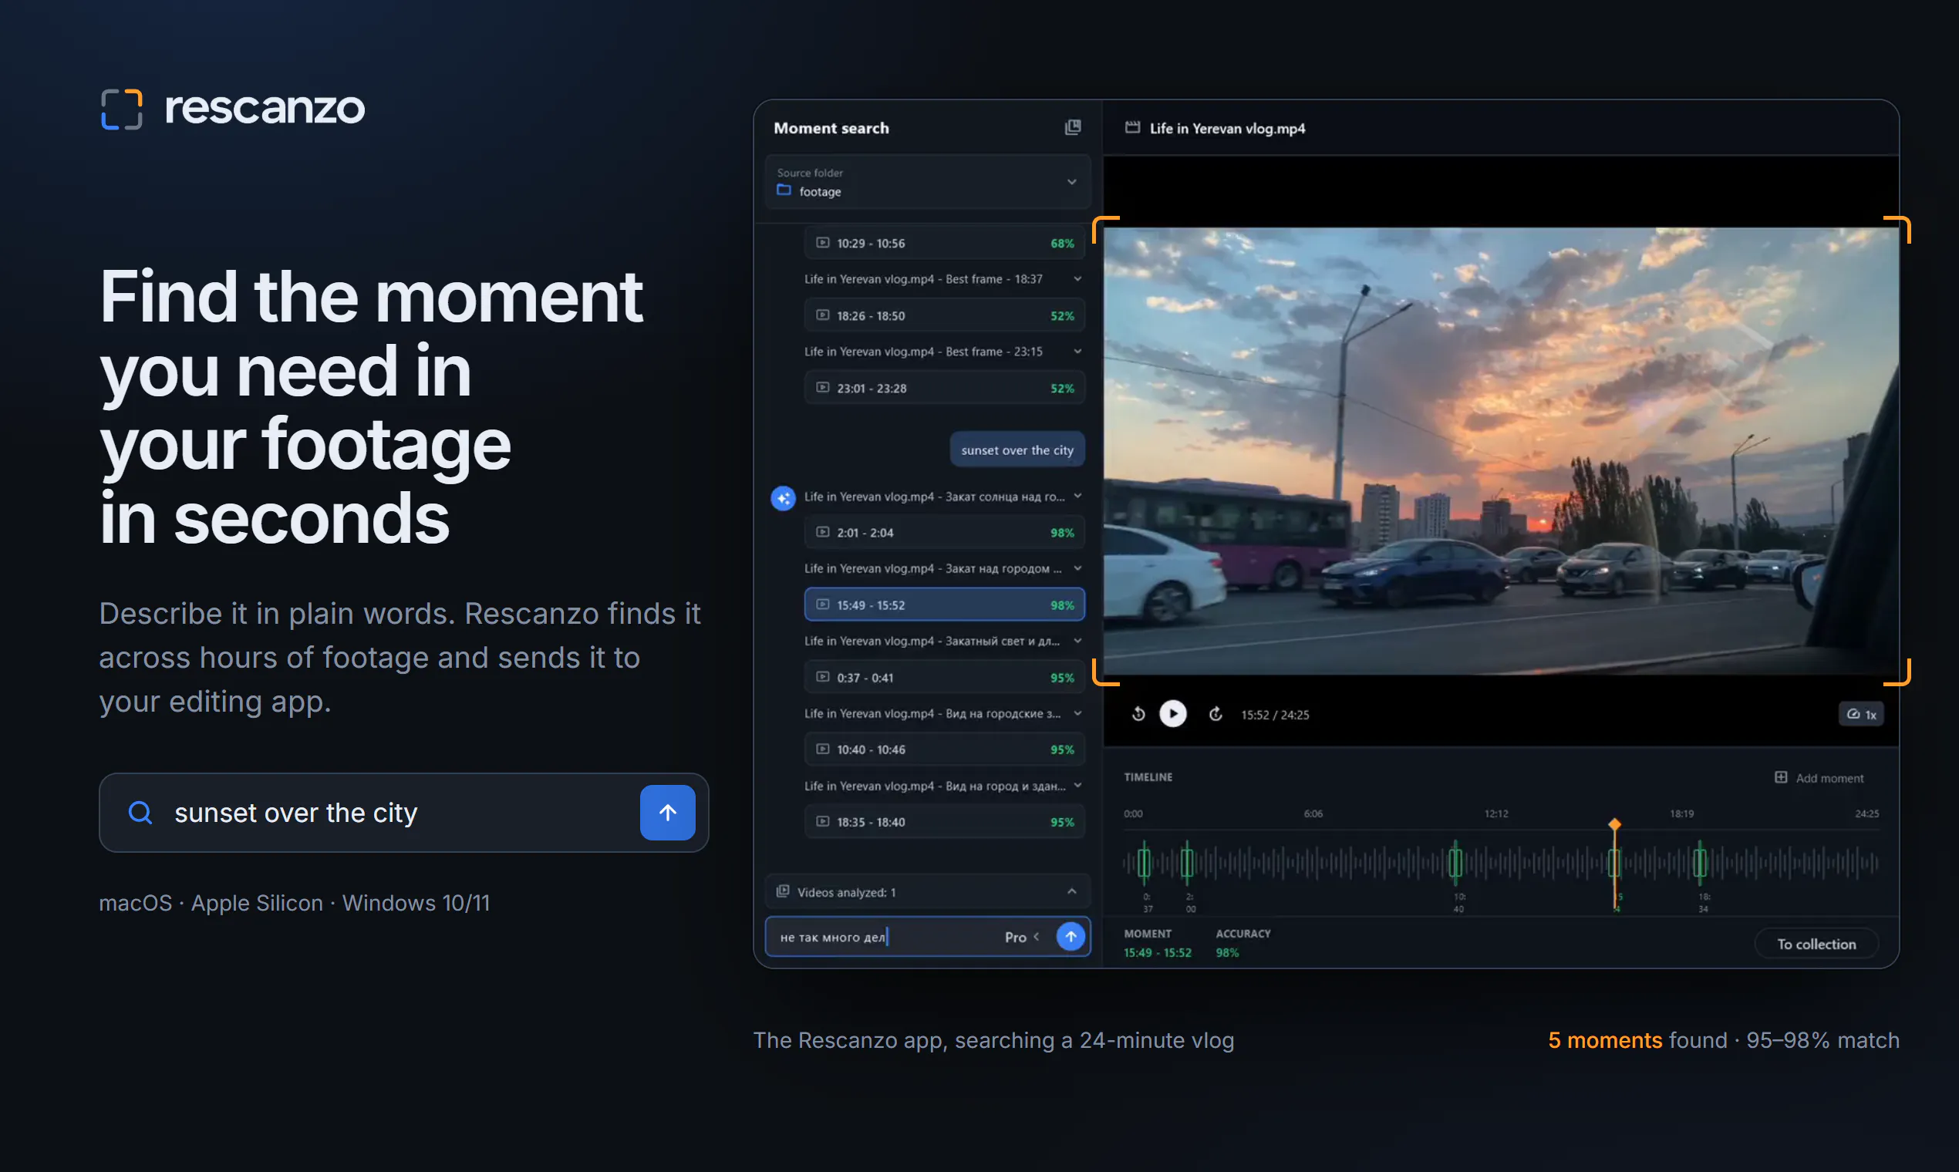The width and height of the screenshot is (1959, 1172).
Task: Rewind using the skip-back icon
Action: coord(1138,714)
